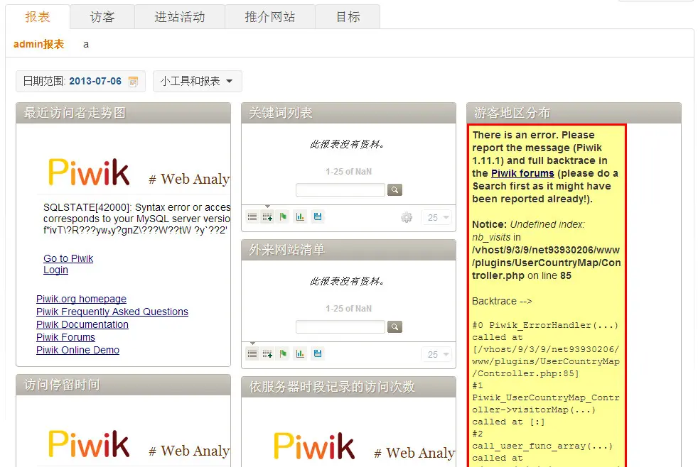Click the 访问停留时间 widget title bar
This screenshot has width=698, height=467.
click(123, 385)
